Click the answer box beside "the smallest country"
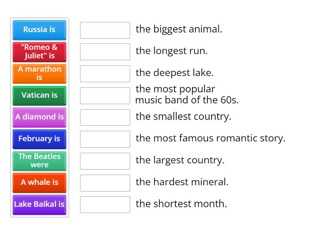This screenshot has height=235, width=314. pos(105,116)
